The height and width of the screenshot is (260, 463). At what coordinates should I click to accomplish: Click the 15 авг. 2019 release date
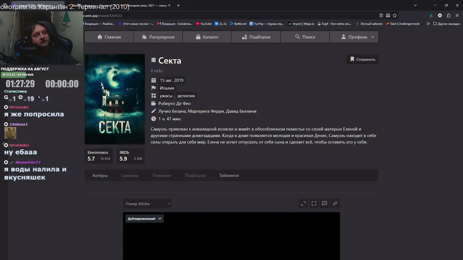coord(171,80)
